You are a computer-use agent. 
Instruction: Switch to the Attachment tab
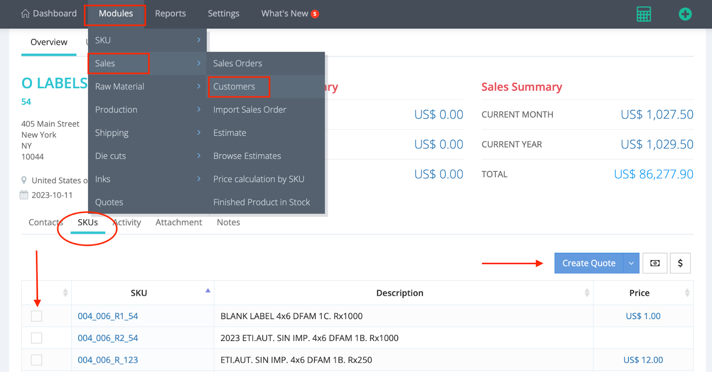[x=178, y=222]
